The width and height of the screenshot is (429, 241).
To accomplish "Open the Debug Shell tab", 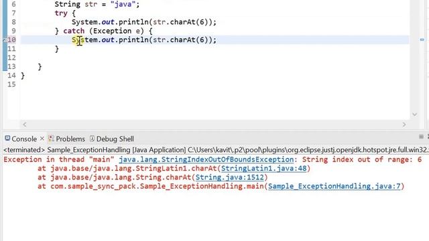I will [x=115, y=139].
